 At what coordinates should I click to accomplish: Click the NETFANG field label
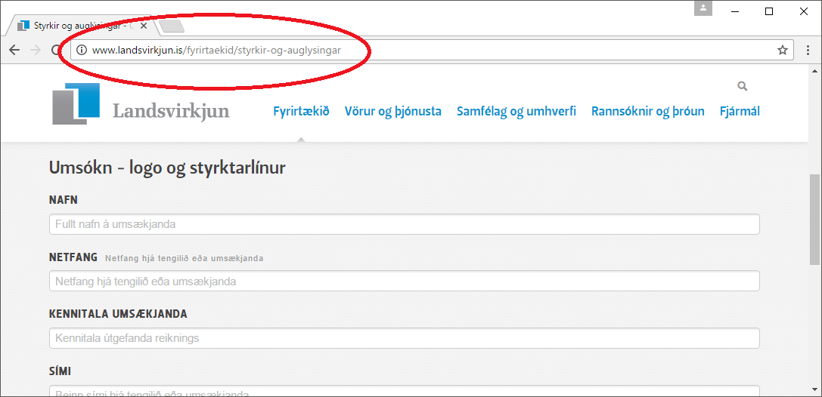click(x=73, y=257)
